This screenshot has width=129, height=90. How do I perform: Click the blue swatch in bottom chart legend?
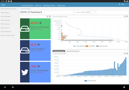click(x=86, y=81)
